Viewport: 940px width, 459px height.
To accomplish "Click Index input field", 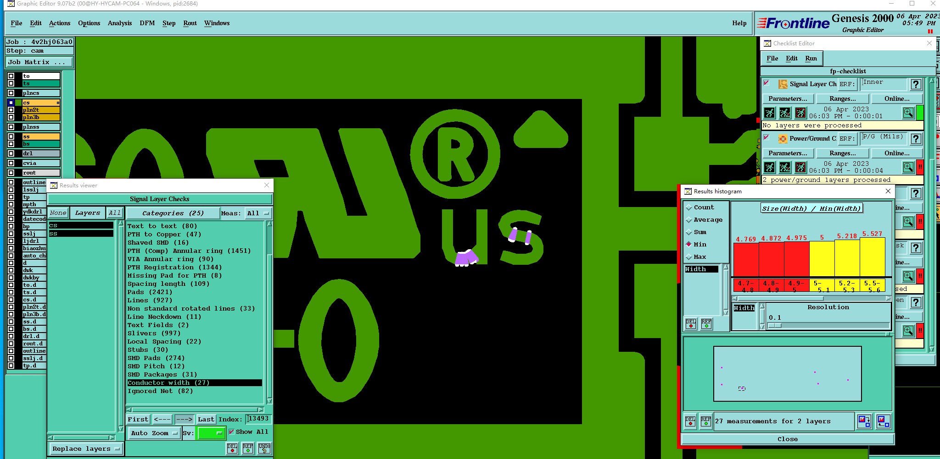I will click(x=259, y=419).
